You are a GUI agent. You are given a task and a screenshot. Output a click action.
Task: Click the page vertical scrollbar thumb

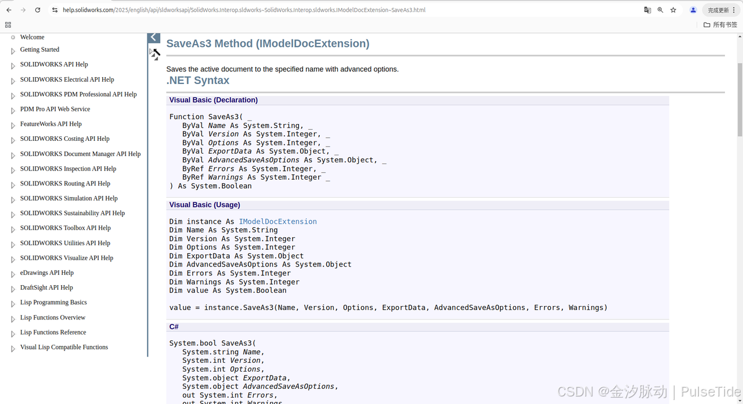(740, 100)
